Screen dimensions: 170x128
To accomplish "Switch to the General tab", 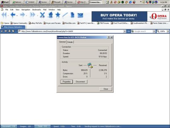I will pos(62,42).
